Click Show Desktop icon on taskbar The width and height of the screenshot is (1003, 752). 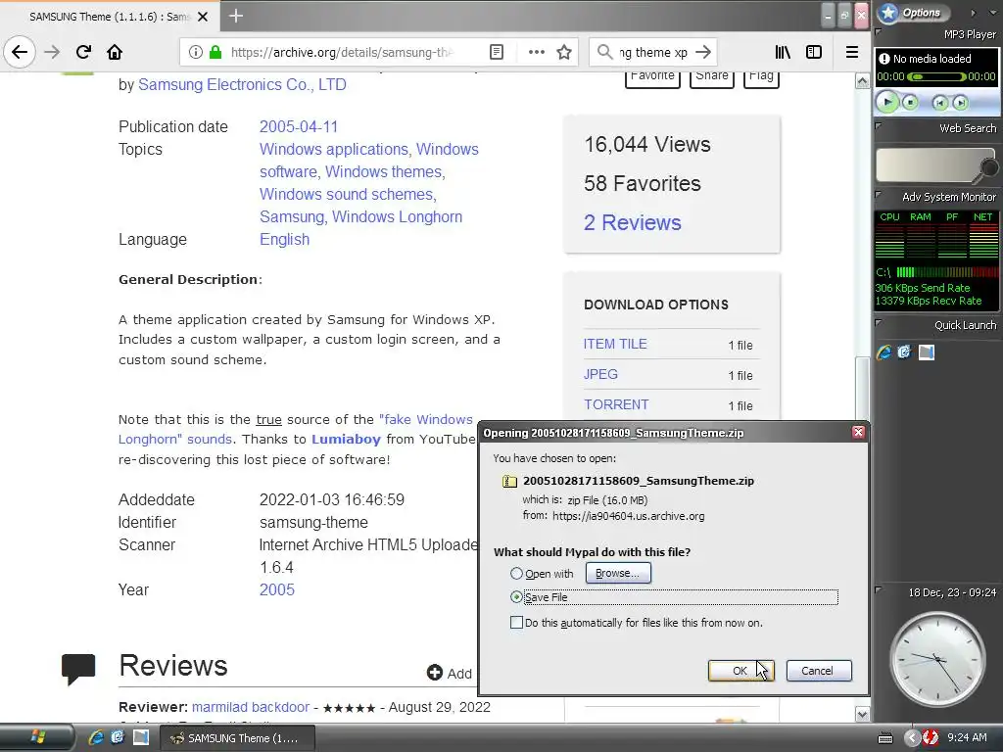tap(141, 737)
